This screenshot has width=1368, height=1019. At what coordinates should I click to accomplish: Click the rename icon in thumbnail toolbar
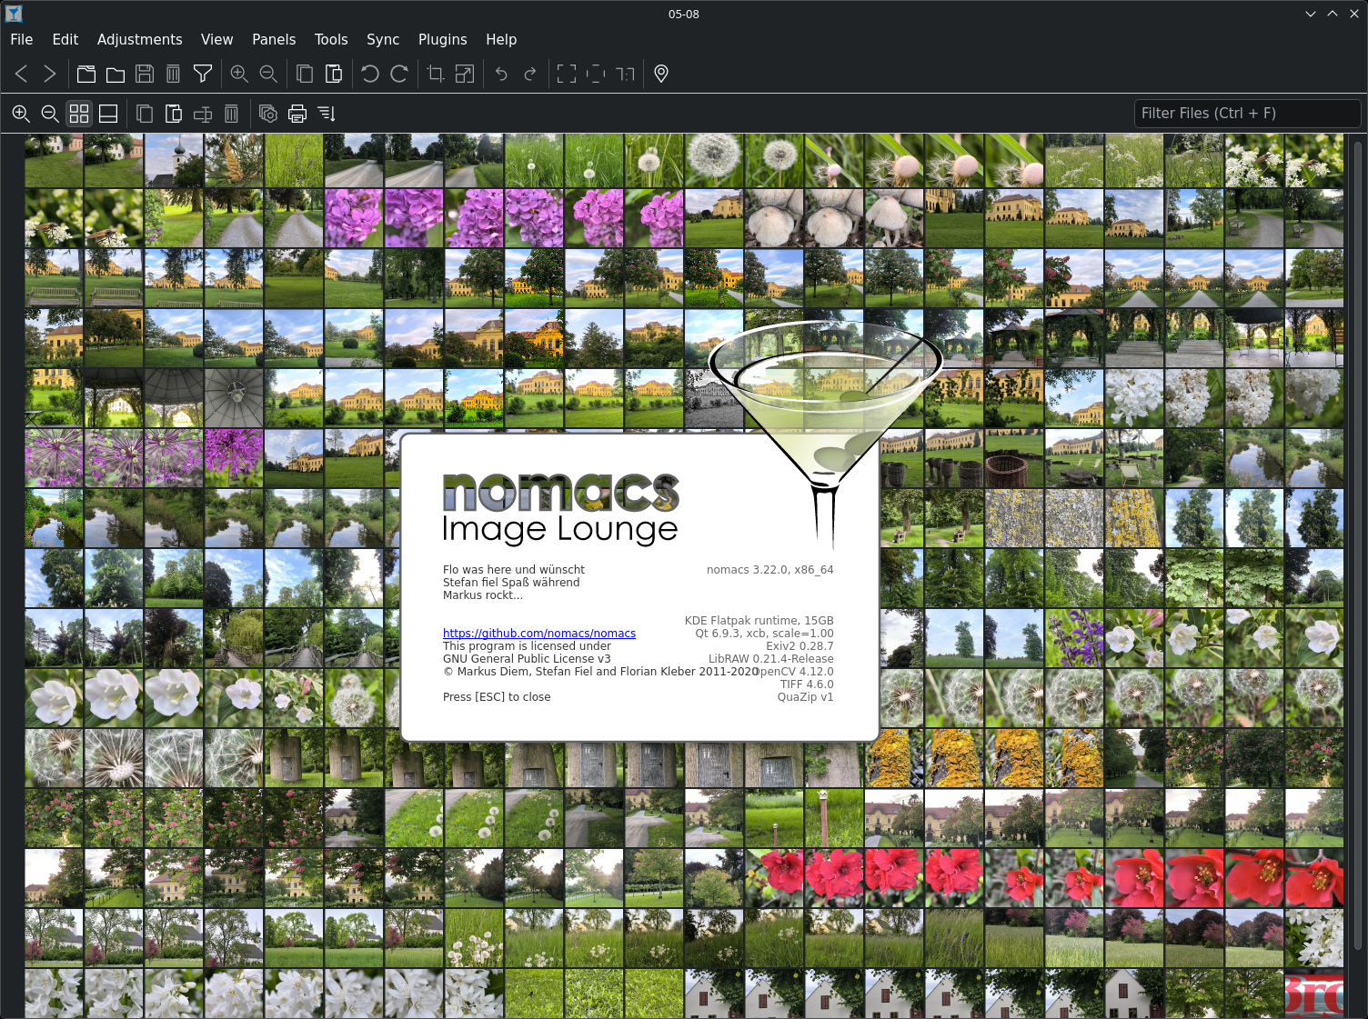203,114
